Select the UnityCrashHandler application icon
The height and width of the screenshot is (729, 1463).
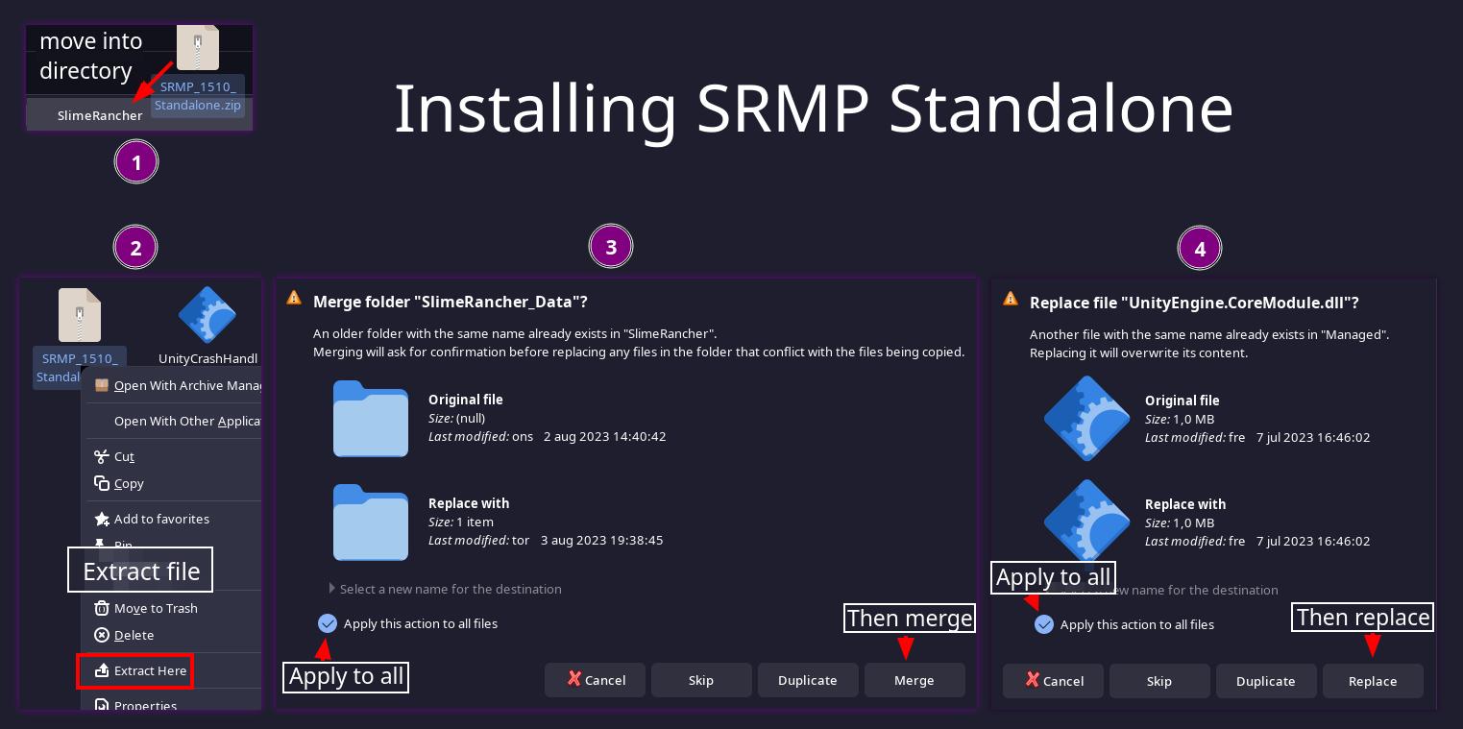(x=207, y=315)
